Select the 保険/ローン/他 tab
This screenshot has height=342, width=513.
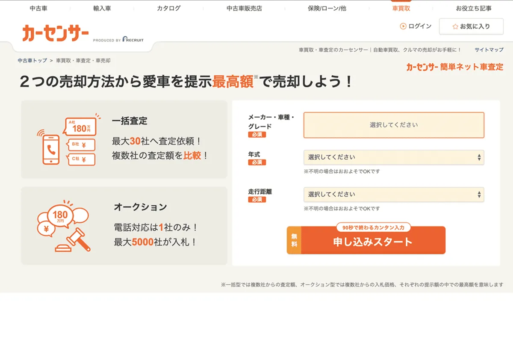pos(327,8)
